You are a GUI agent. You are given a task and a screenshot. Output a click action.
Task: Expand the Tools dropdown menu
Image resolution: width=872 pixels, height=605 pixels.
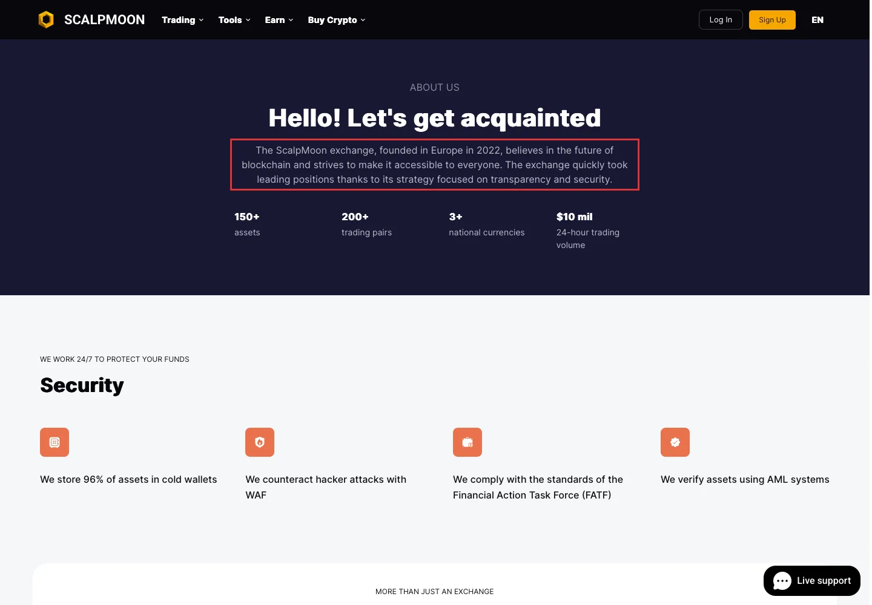point(234,20)
